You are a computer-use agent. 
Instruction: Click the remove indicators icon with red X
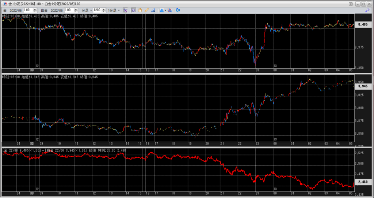pos(170,10)
